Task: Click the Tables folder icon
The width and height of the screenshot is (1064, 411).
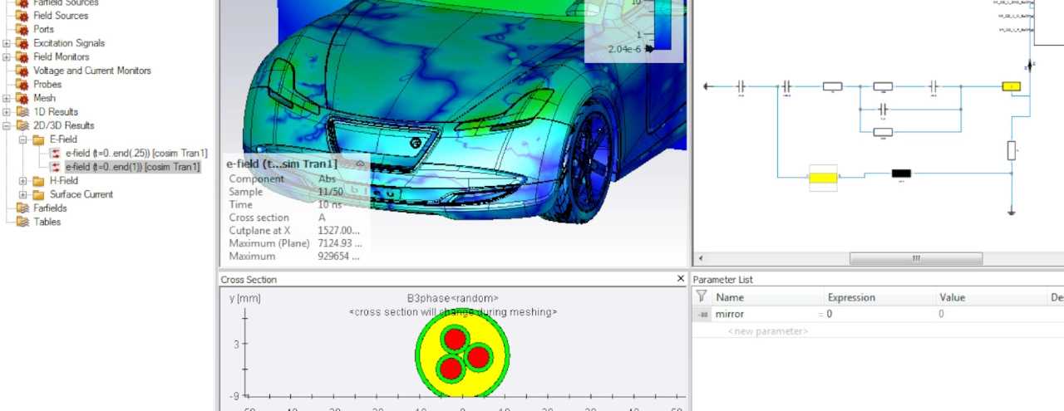Action: [22, 222]
